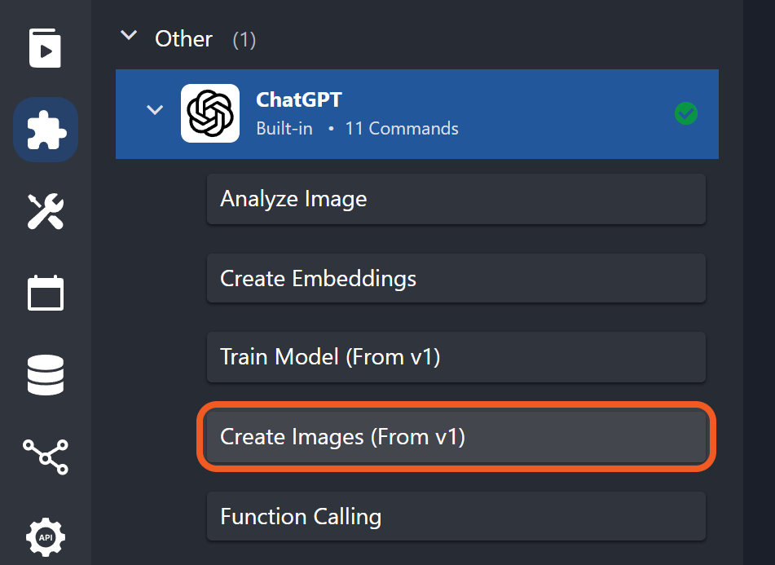Click the Other category label

pyautogui.click(x=183, y=39)
